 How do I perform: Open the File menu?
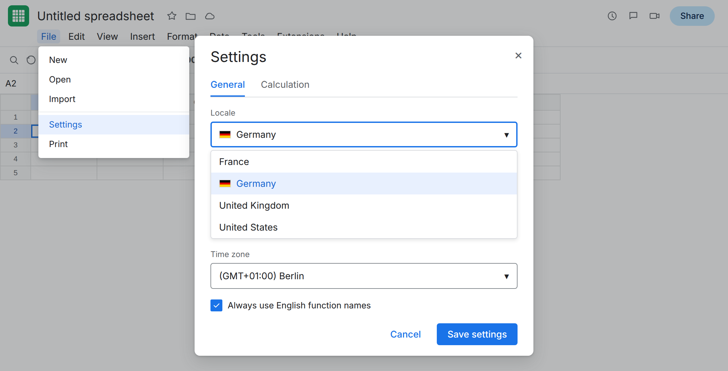[x=49, y=36]
